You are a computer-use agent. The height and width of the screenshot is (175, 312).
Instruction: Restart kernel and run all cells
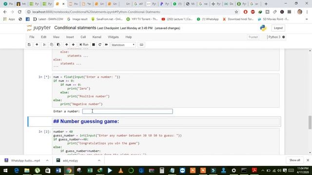106,45
